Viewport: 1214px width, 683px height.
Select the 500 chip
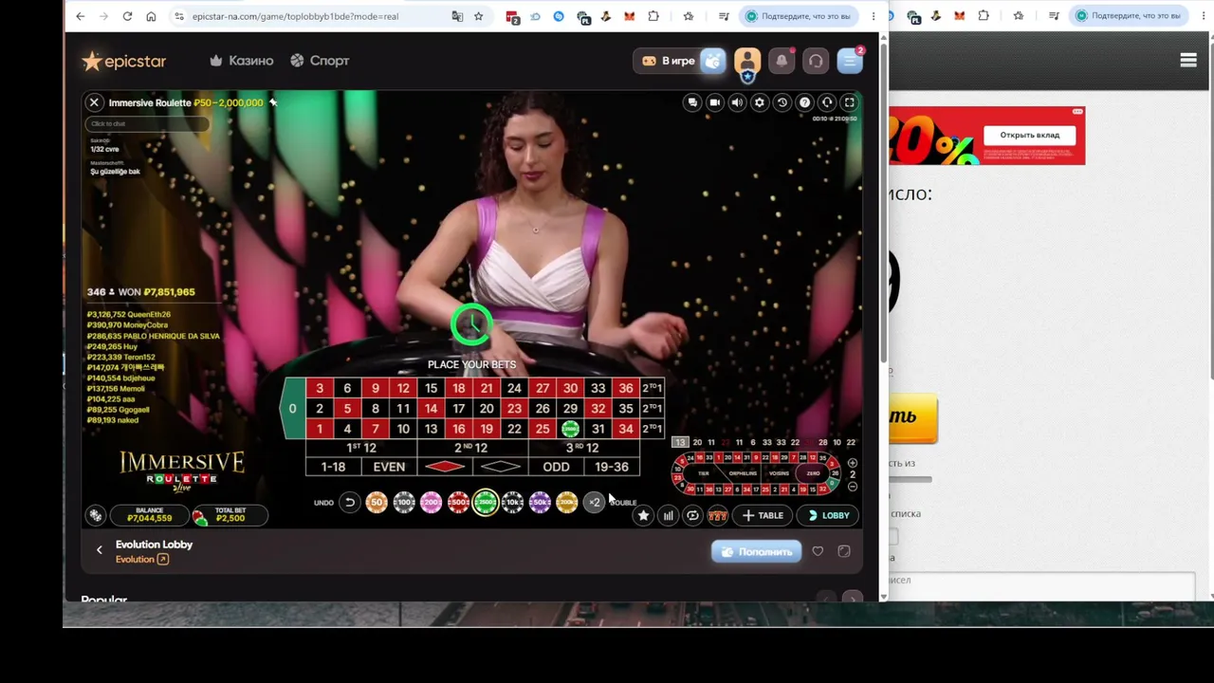pyautogui.click(x=458, y=503)
